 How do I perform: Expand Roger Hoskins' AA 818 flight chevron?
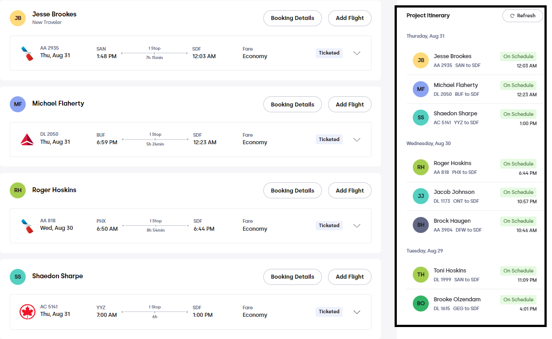357,225
